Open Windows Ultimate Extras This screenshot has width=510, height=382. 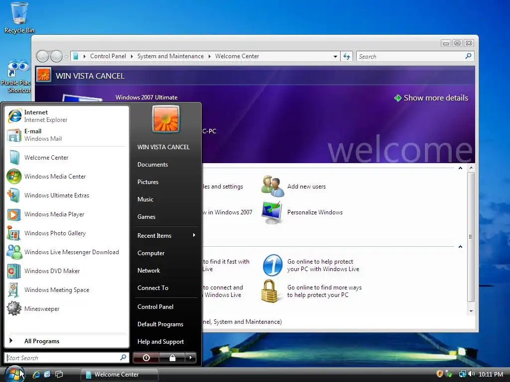click(x=67, y=195)
